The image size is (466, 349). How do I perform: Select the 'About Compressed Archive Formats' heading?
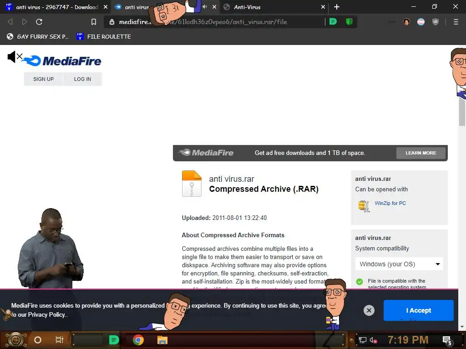pos(233,235)
